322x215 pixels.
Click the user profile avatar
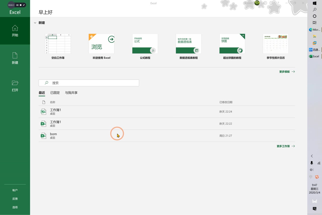tap(257, 3)
